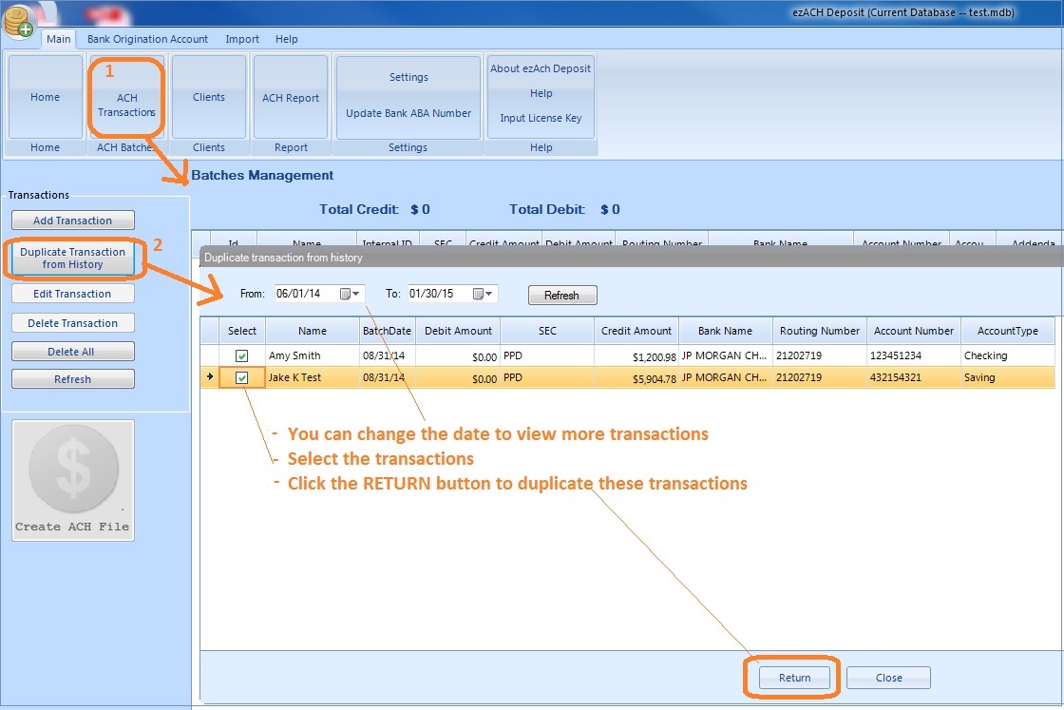This screenshot has width=1064, height=710.
Task: Uncheck the Select checkbox for Amy Smith
Action: [241, 355]
